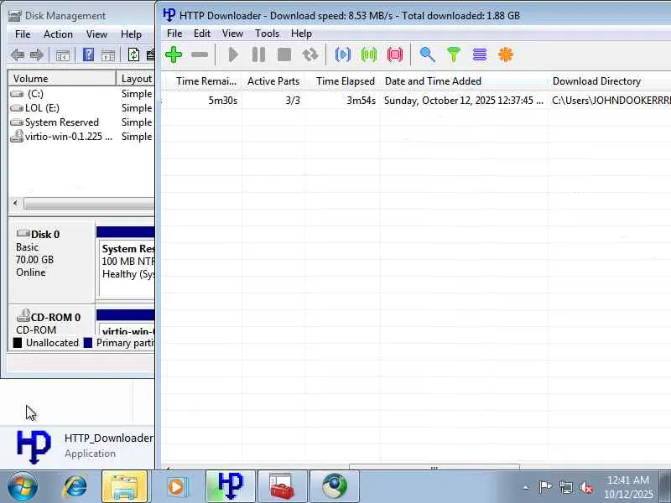
Task: Click Disk Management back arrow icon
Action: coord(18,54)
